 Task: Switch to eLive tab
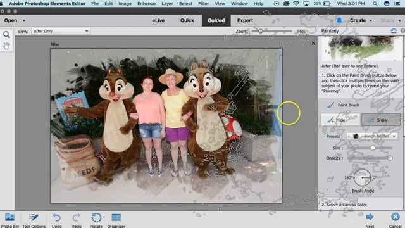[x=158, y=20]
